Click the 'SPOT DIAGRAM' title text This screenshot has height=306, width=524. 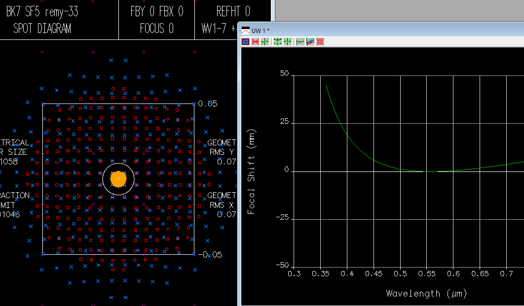pyautogui.click(x=42, y=29)
